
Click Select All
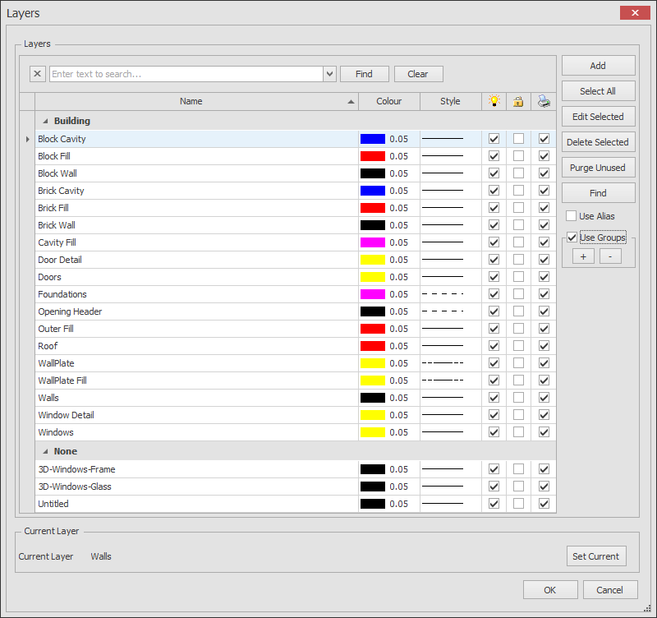[x=598, y=90]
